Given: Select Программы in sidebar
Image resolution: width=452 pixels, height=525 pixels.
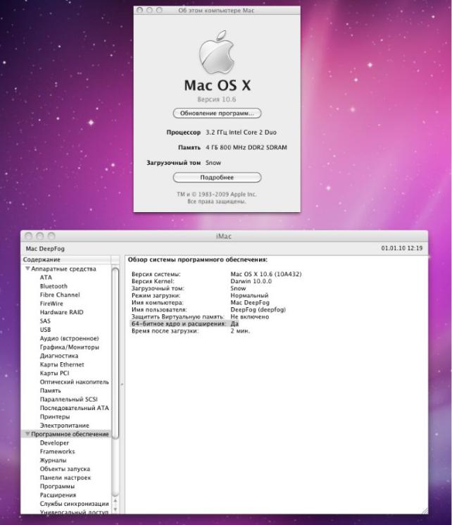Looking at the screenshot, I should [57, 486].
